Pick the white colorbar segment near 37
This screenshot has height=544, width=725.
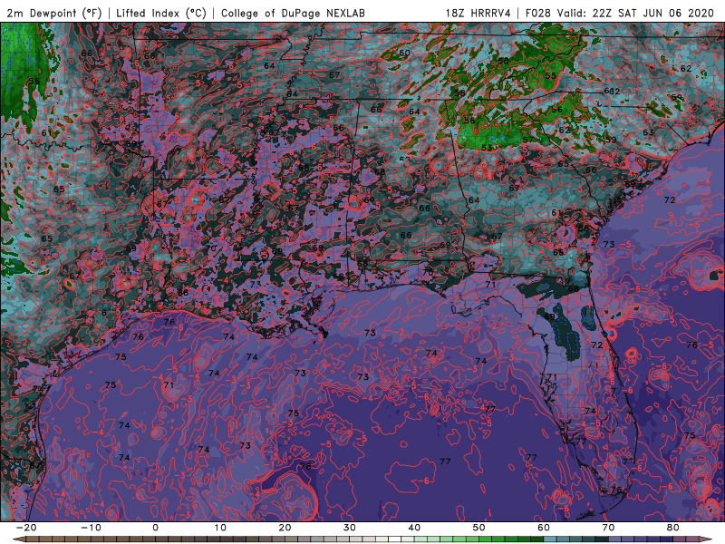[396, 539]
